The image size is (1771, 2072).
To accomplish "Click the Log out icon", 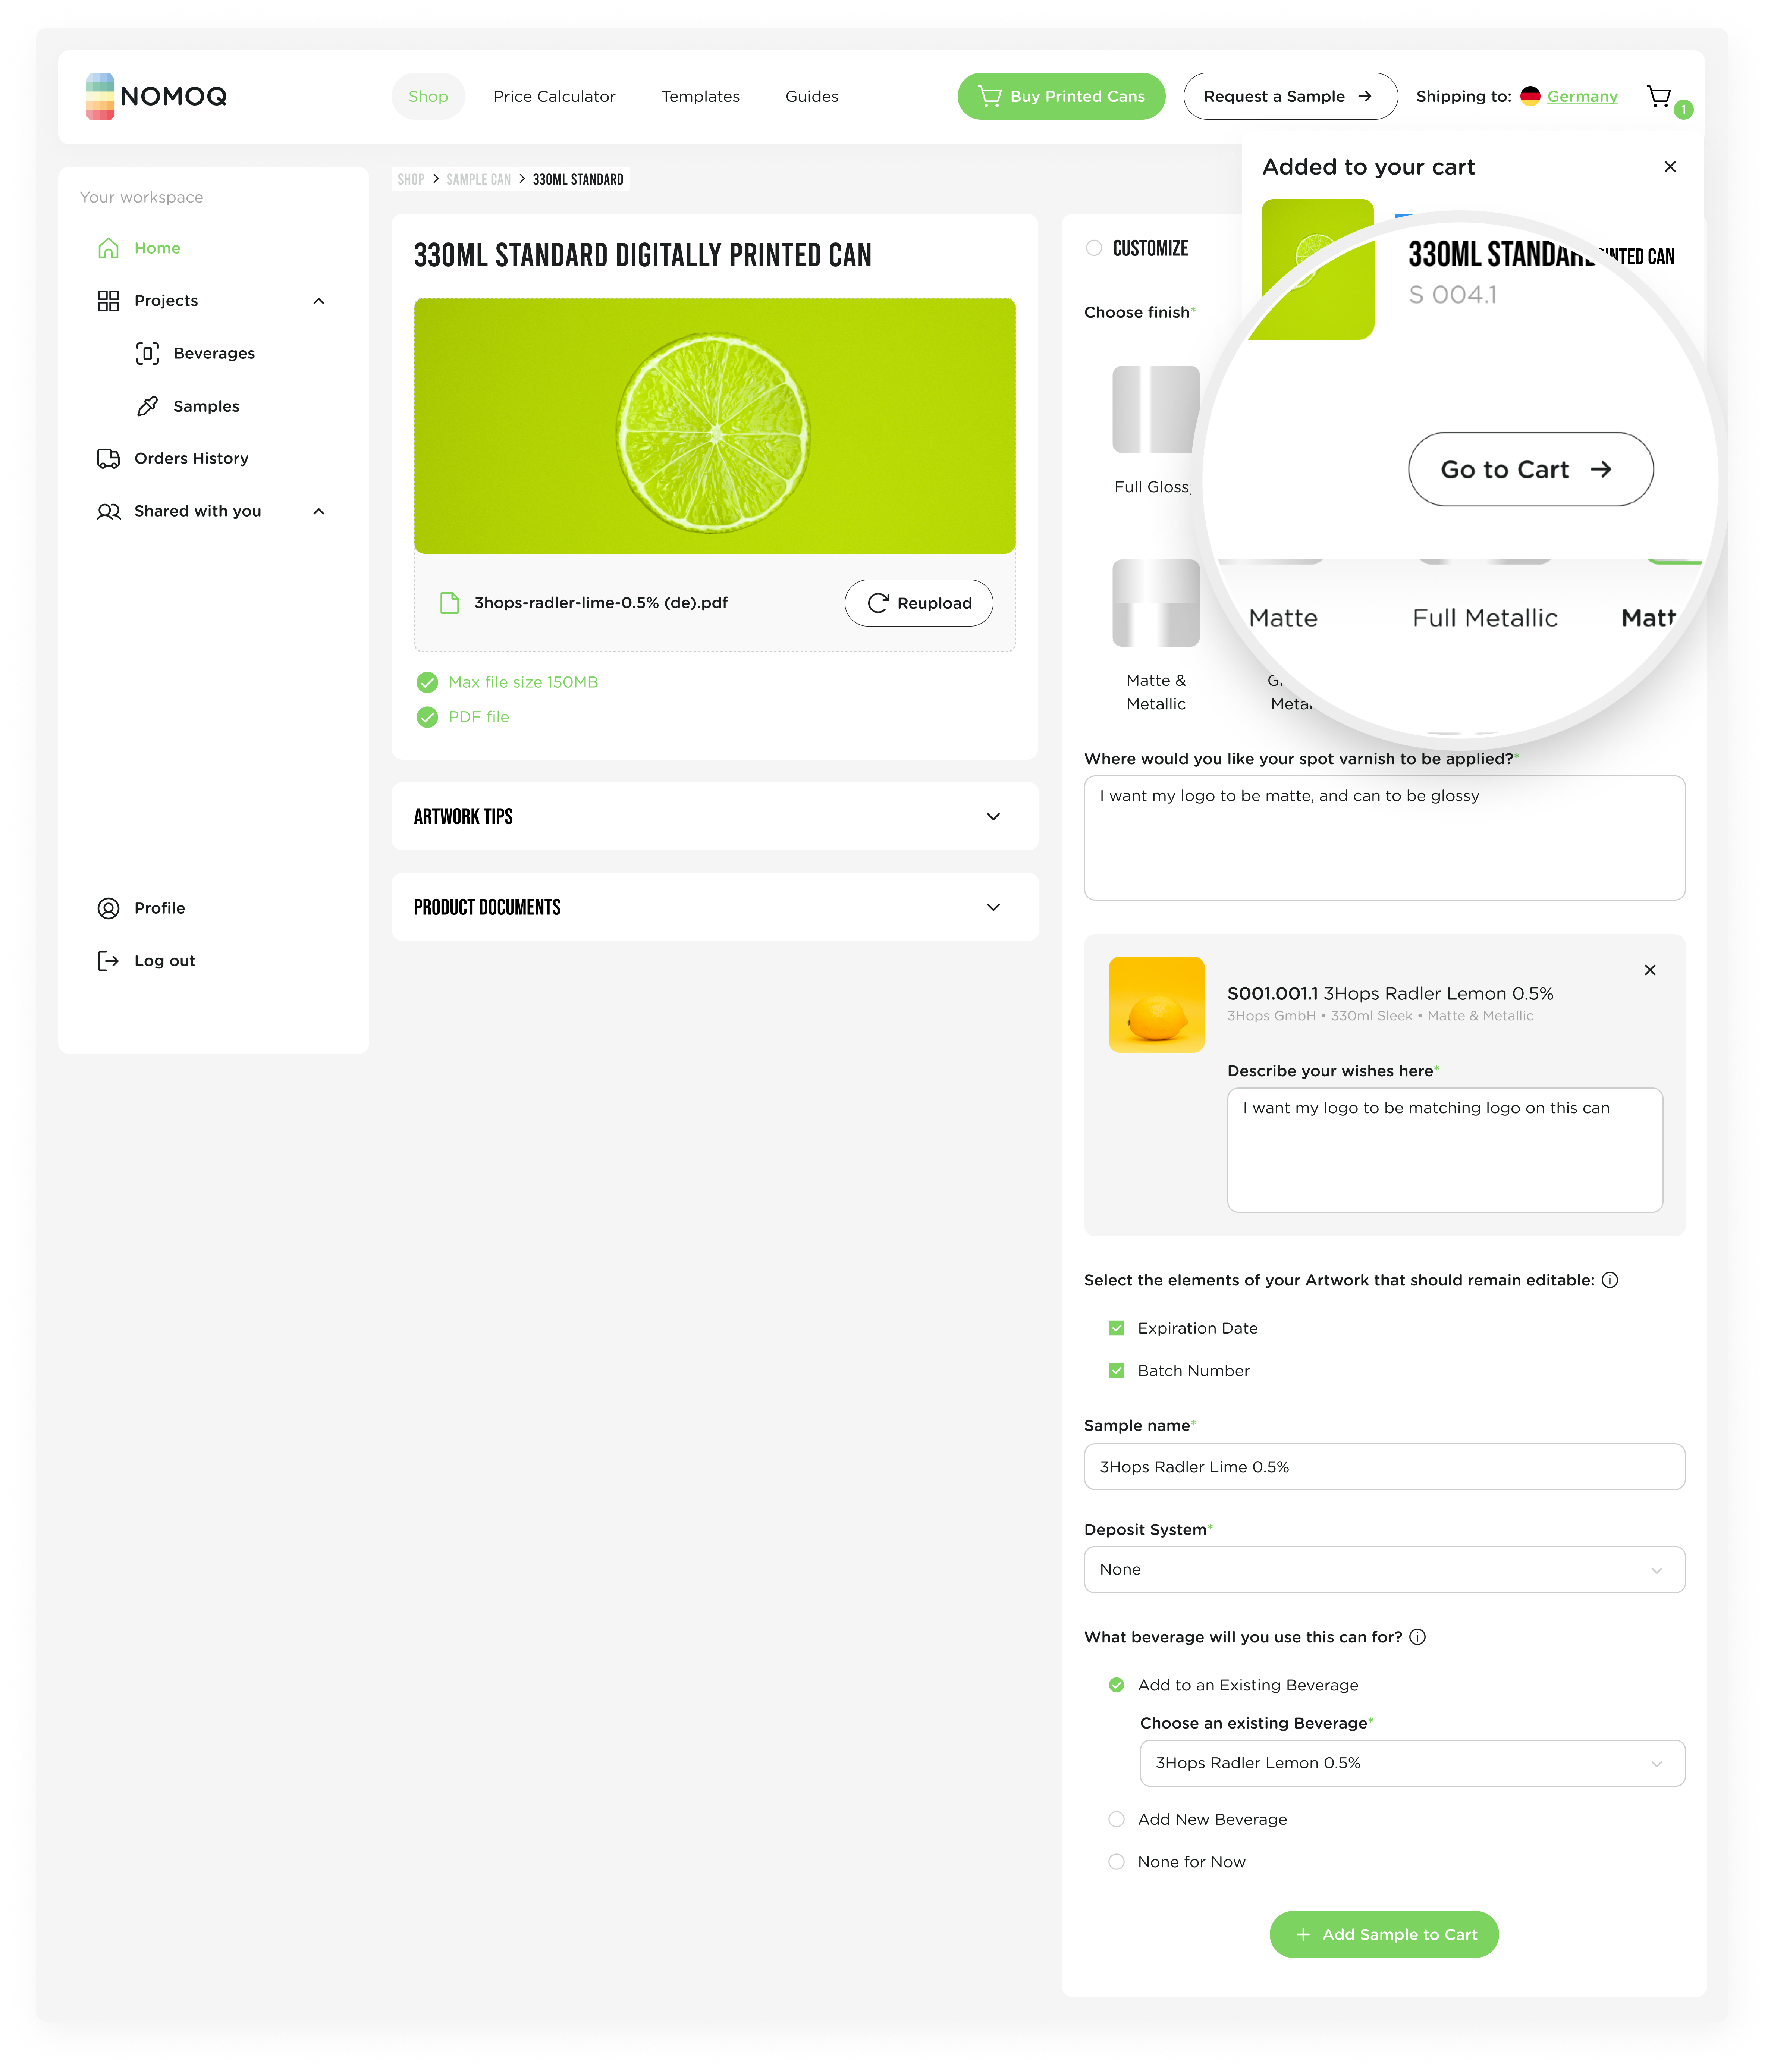I will [x=108, y=961].
